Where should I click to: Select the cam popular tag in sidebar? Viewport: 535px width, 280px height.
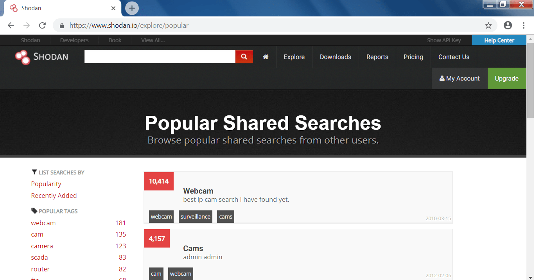click(x=37, y=234)
